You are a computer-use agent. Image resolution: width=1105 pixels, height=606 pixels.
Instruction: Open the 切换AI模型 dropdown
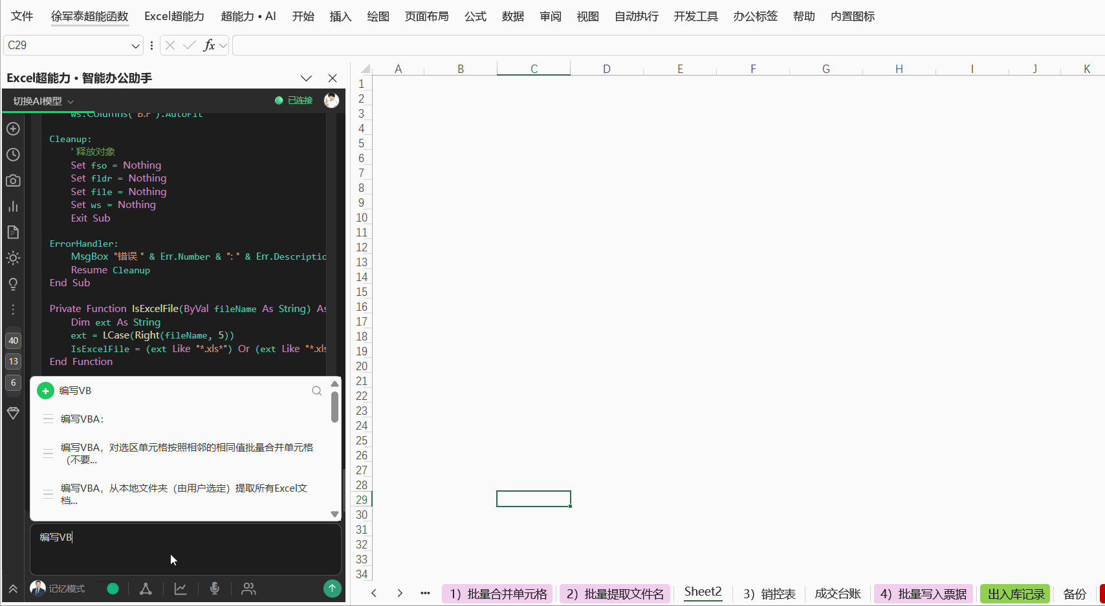pos(43,101)
